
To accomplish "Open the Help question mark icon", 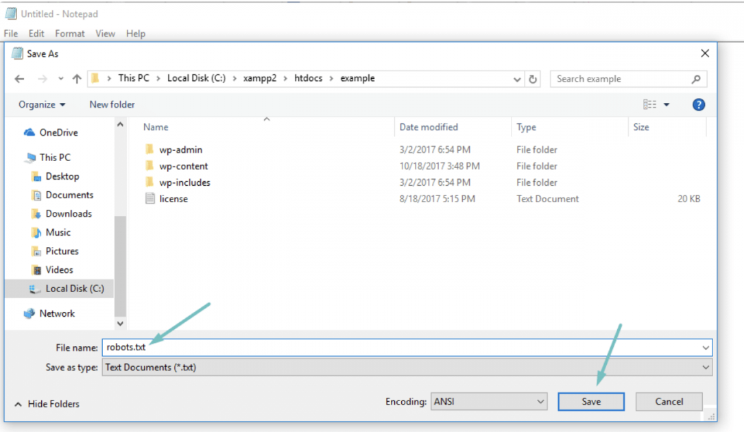I will tap(698, 104).
